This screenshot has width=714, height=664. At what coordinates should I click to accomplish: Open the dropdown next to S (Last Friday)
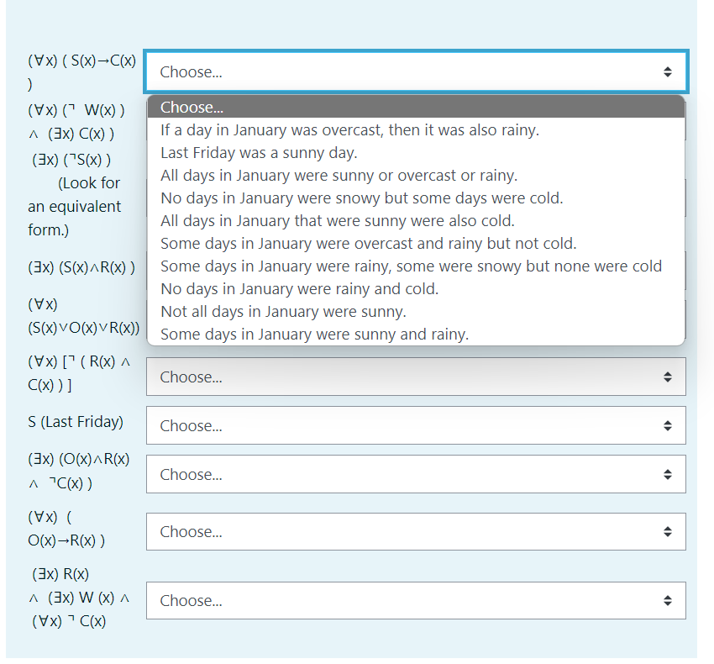[x=416, y=425]
